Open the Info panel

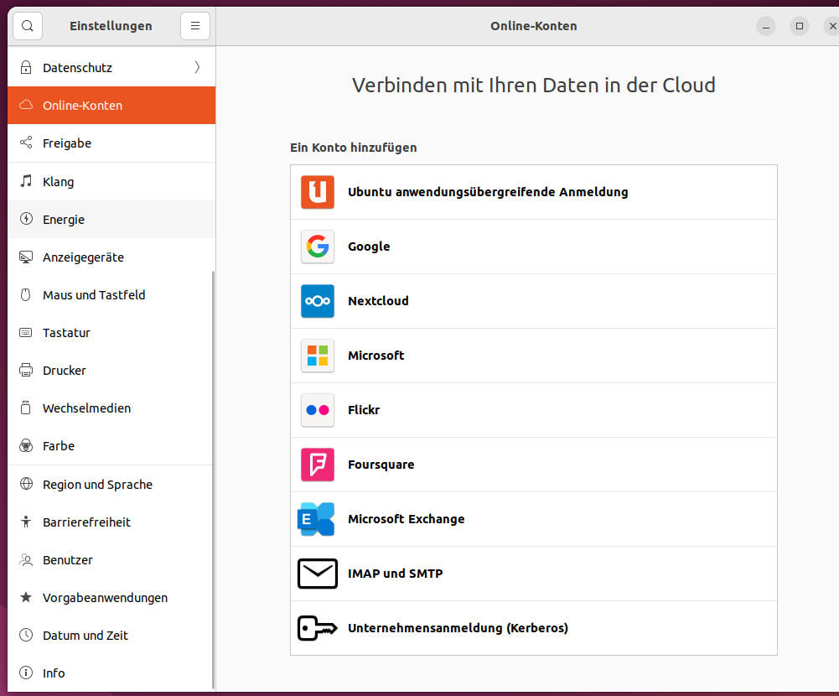coord(111,673)
